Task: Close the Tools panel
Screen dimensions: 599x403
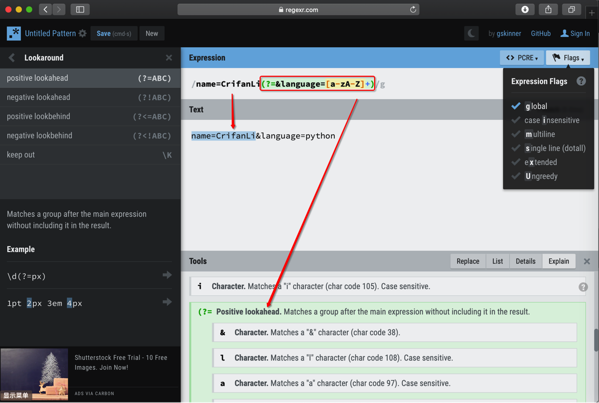Action: pyautogui.click(x=587, y=261)
